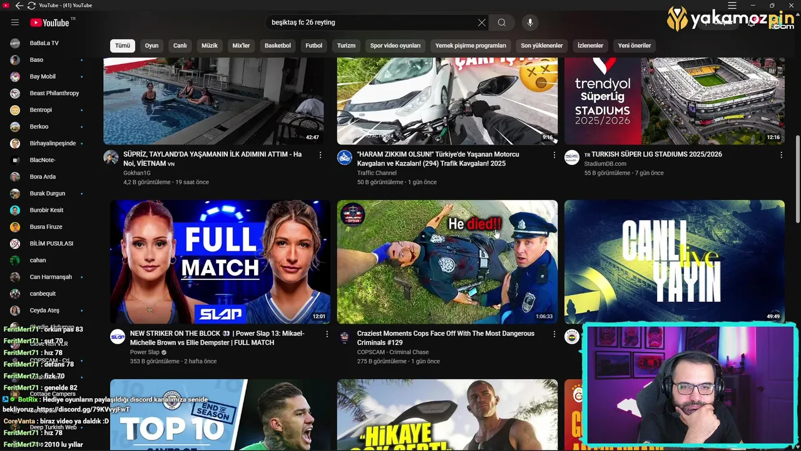801x451 pixels.
Task: Open options menu for Turkish Süper Lig Stadiums video
Action: pyautogui.click(x=781, y=155)
